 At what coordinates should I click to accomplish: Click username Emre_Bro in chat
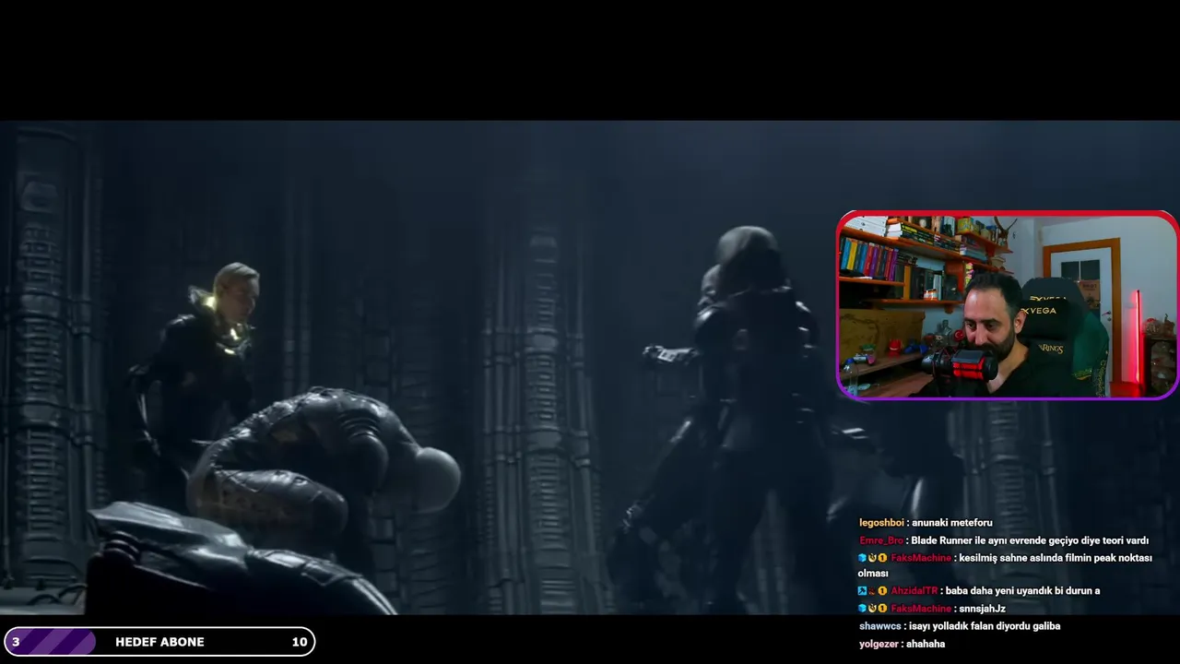881,540
